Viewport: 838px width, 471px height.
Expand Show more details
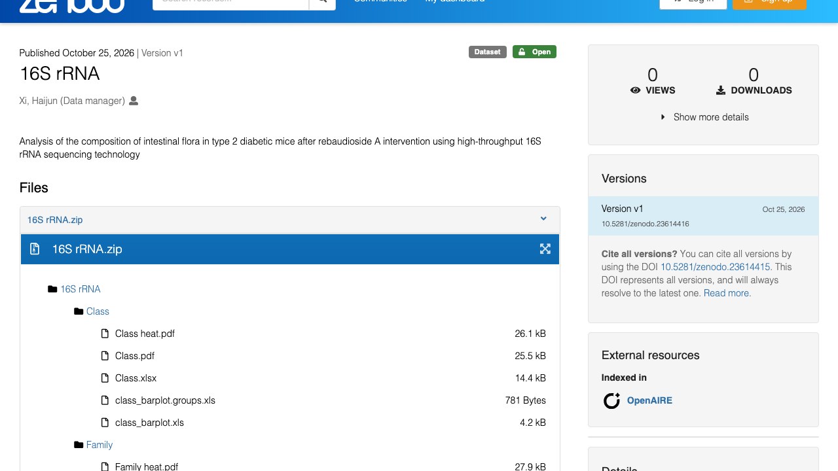tap(704, 117)
